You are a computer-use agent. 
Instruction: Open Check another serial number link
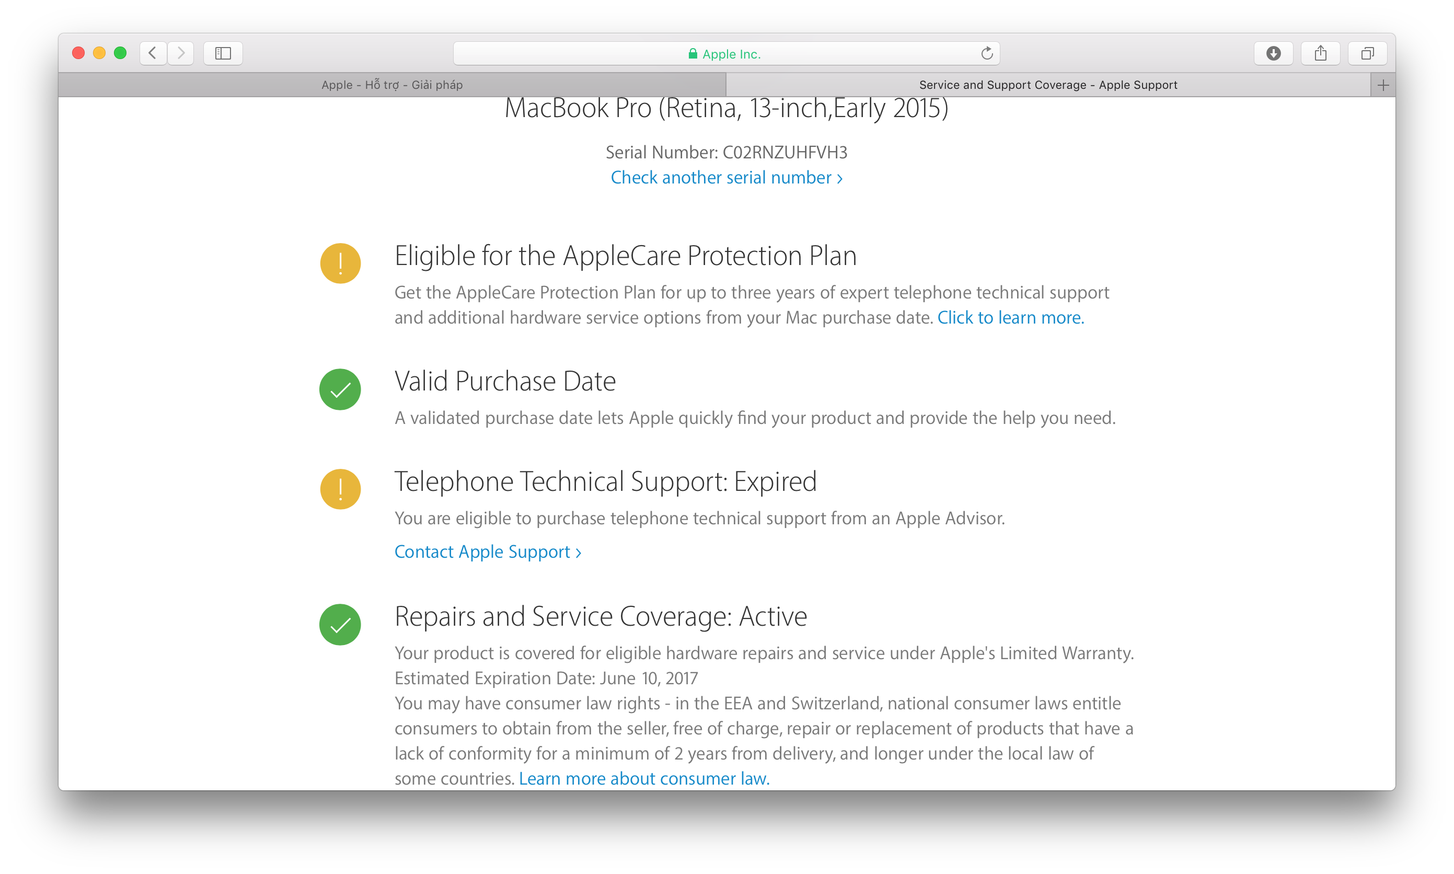[726, 177]
